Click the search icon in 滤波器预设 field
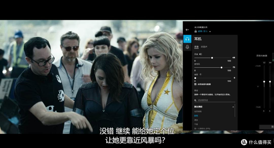The height and width of the screenshot is (148, 274). click(195, 100)
